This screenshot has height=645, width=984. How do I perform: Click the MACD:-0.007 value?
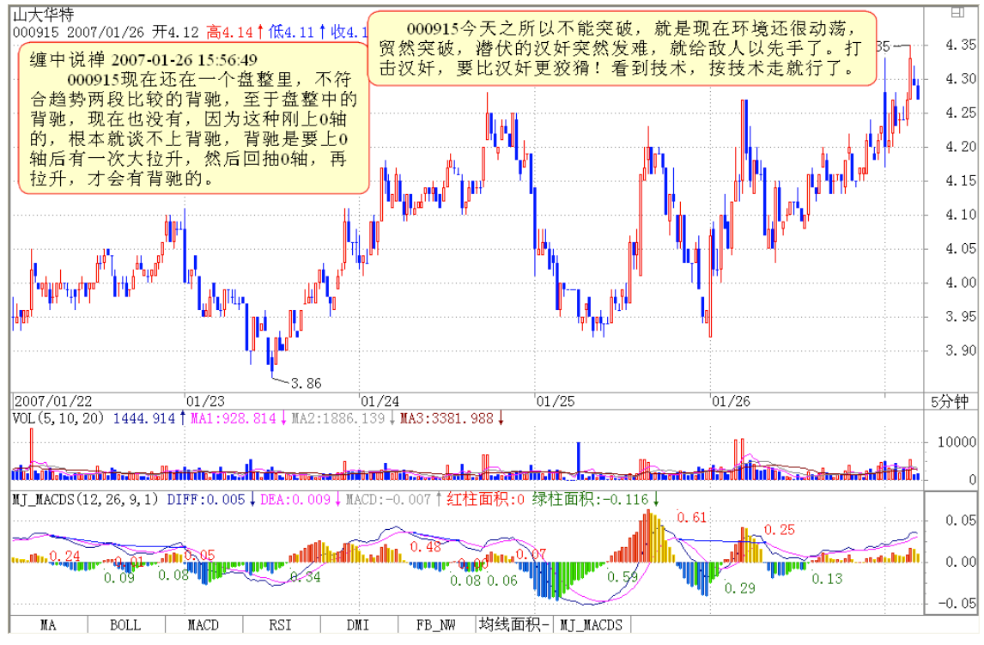click(x=388, y=500)
